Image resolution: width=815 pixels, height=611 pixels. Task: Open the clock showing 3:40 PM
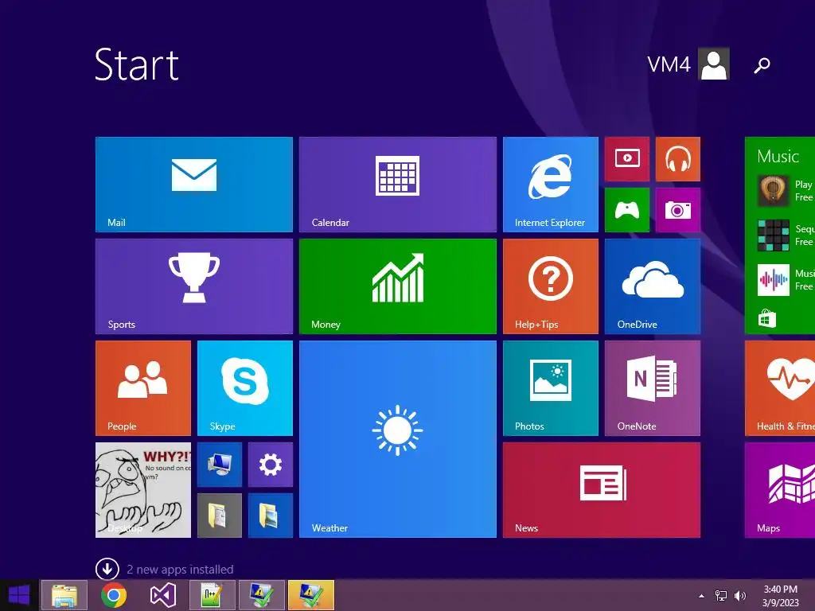point(780,596)
